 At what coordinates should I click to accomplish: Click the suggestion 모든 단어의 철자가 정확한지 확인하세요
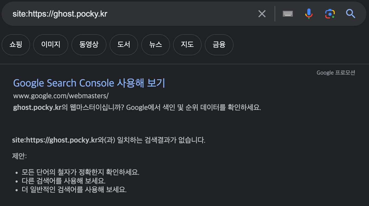tap(80, 173)
